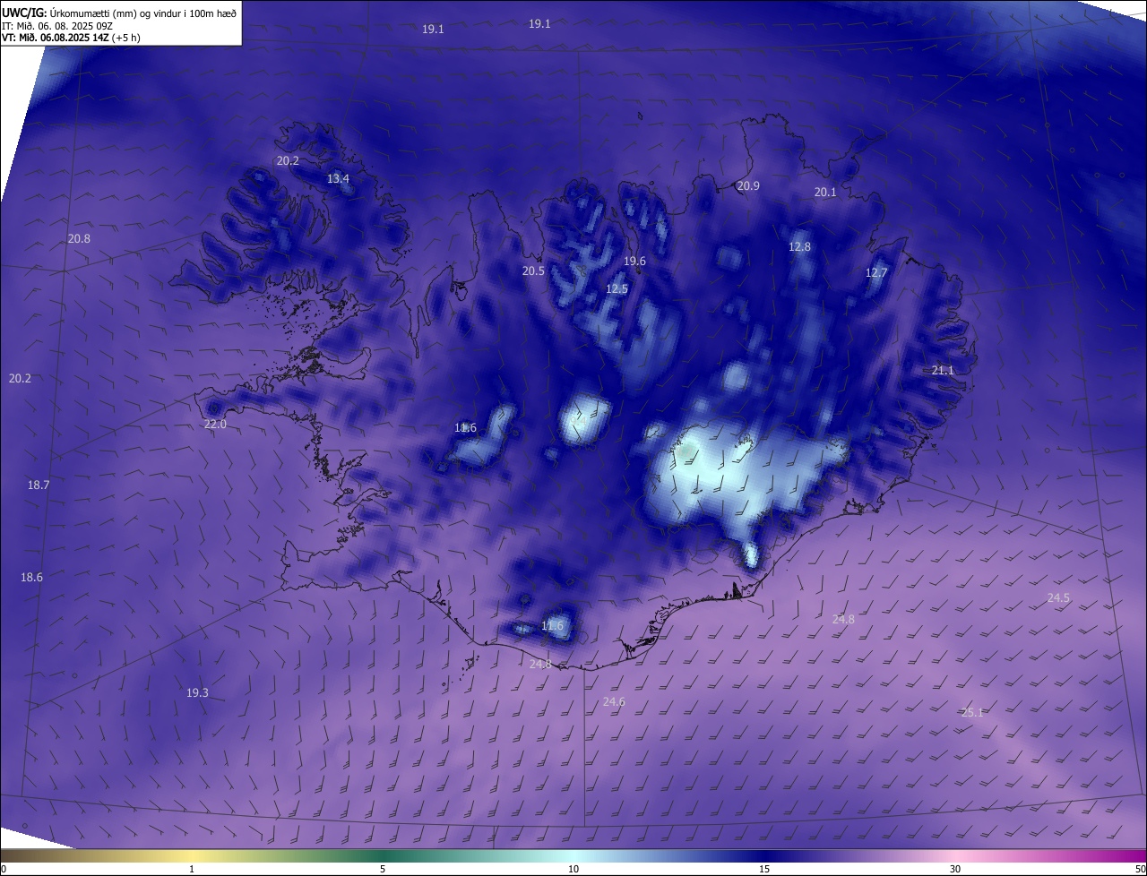Screen dimensions: 1147x876
Task: Click the 10 tick label on the color scale
Action: point(573,869)
